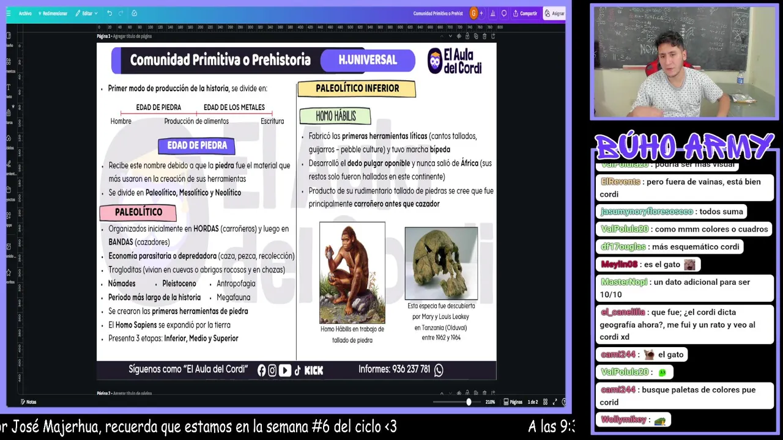Open the comments bubble icon

pos(504,13)
